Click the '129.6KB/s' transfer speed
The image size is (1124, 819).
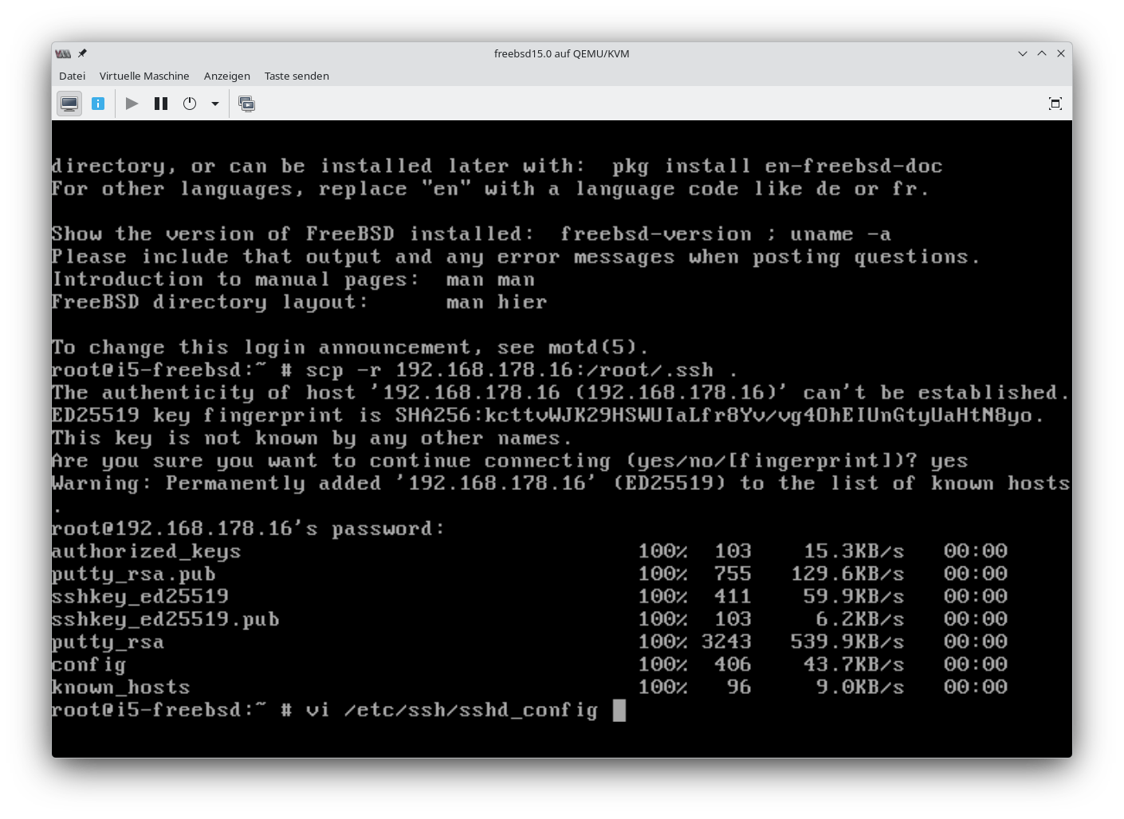[x=847, y=574]
